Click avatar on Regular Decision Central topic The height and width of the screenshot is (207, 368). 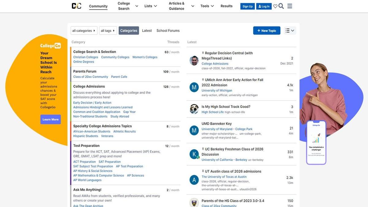pyautogui.click(x=194, y=60)
